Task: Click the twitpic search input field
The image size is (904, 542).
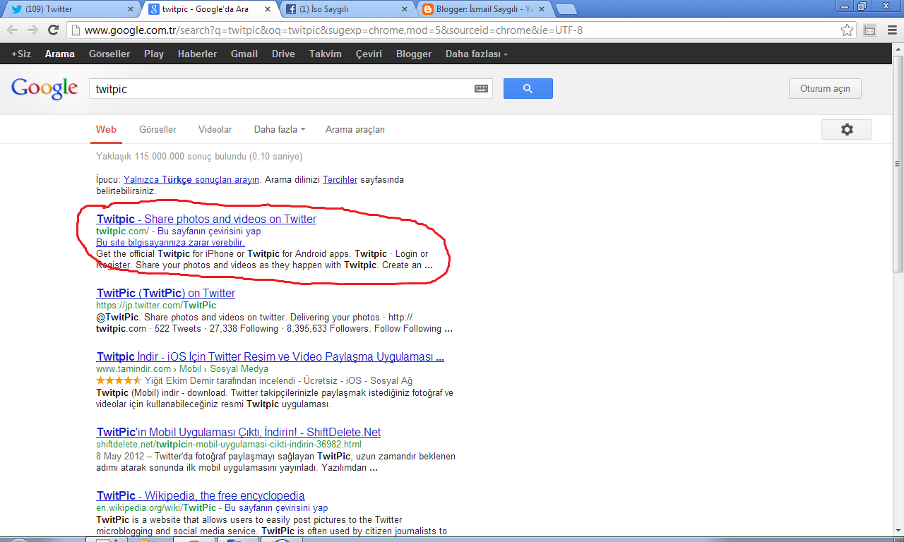Action: click(282, 89)
